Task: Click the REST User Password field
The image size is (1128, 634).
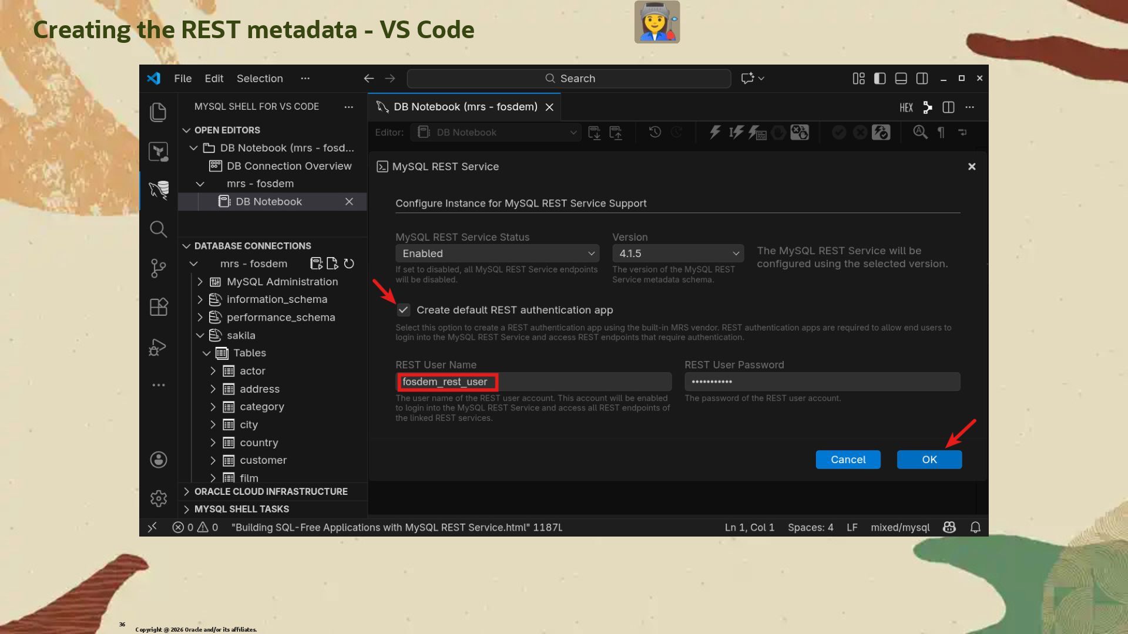Action: tap(821, 382)
